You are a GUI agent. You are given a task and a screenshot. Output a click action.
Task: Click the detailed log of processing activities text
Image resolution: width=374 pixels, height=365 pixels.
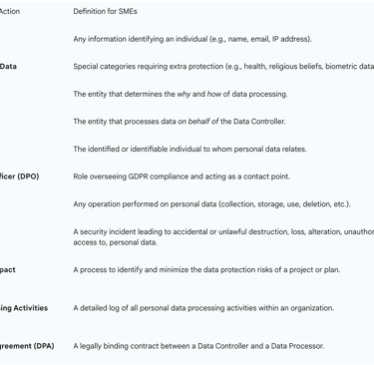tap(203, 308)
